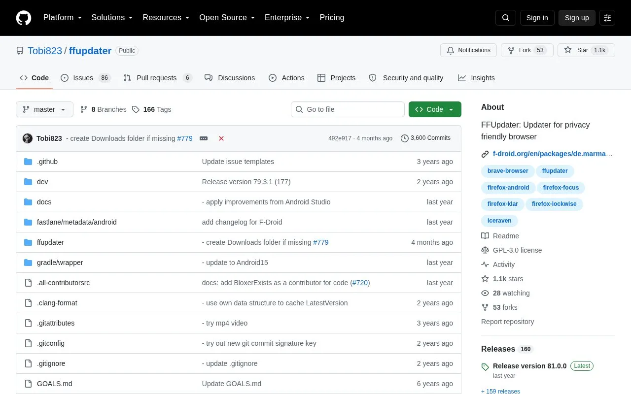Open Release version 81.0.0

point(529,366)
